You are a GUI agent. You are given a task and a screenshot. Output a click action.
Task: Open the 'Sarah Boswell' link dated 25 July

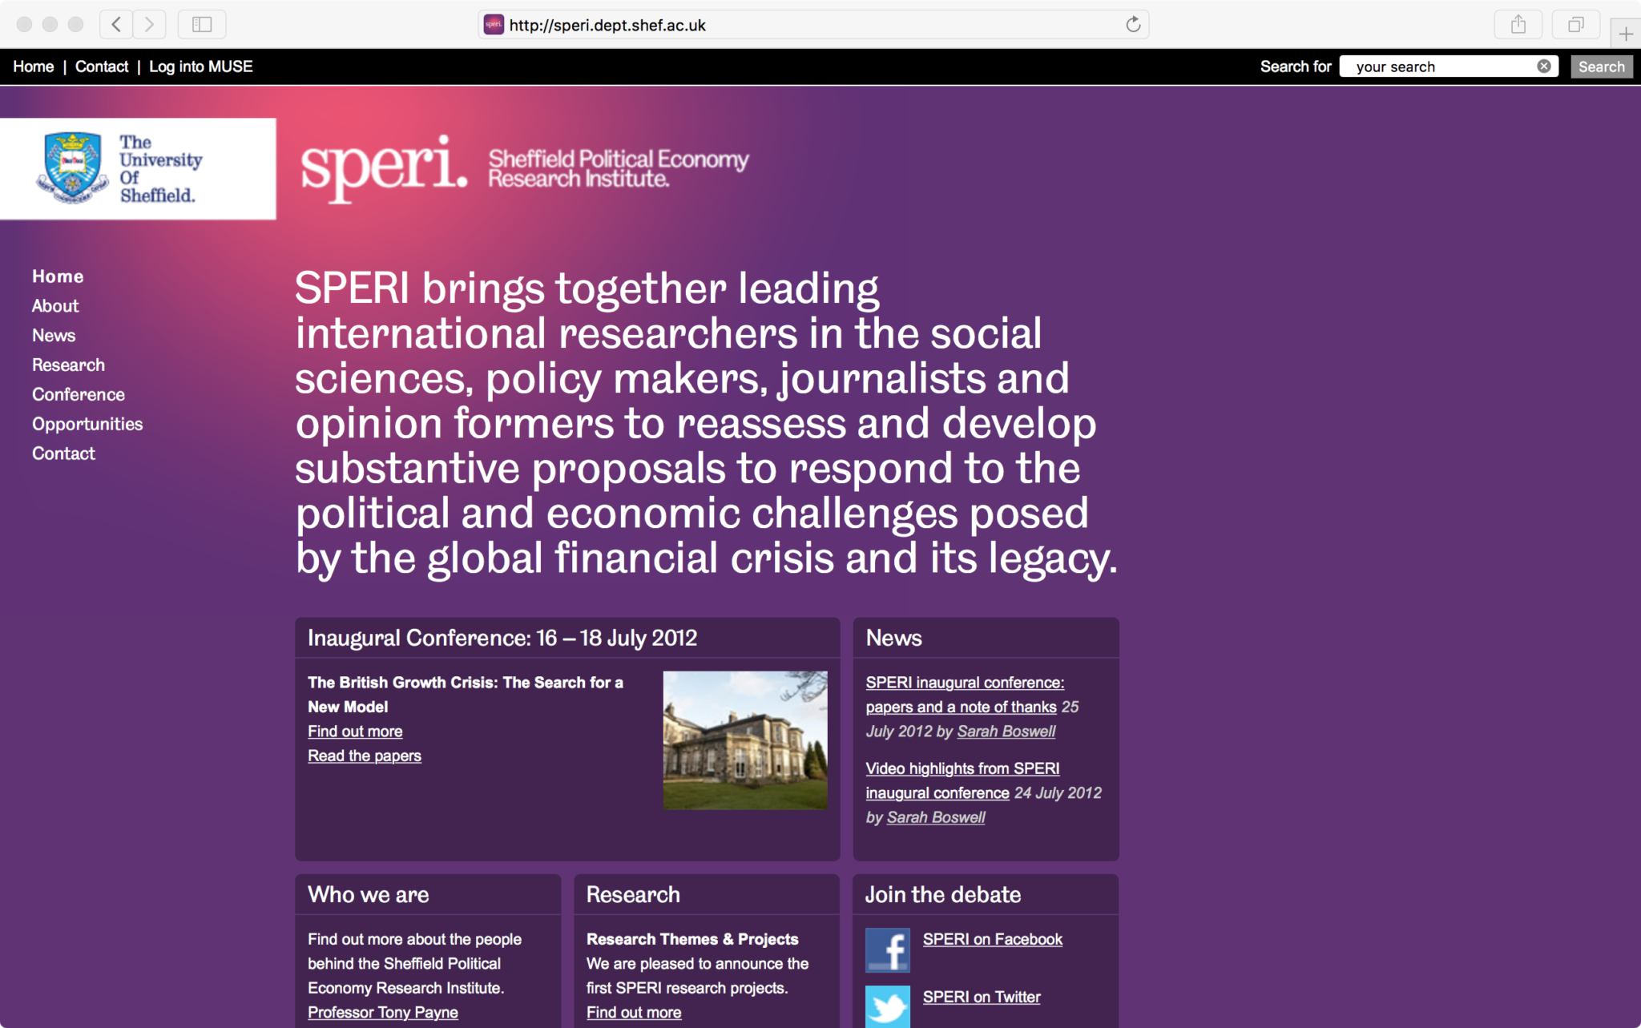(1006, 732)
